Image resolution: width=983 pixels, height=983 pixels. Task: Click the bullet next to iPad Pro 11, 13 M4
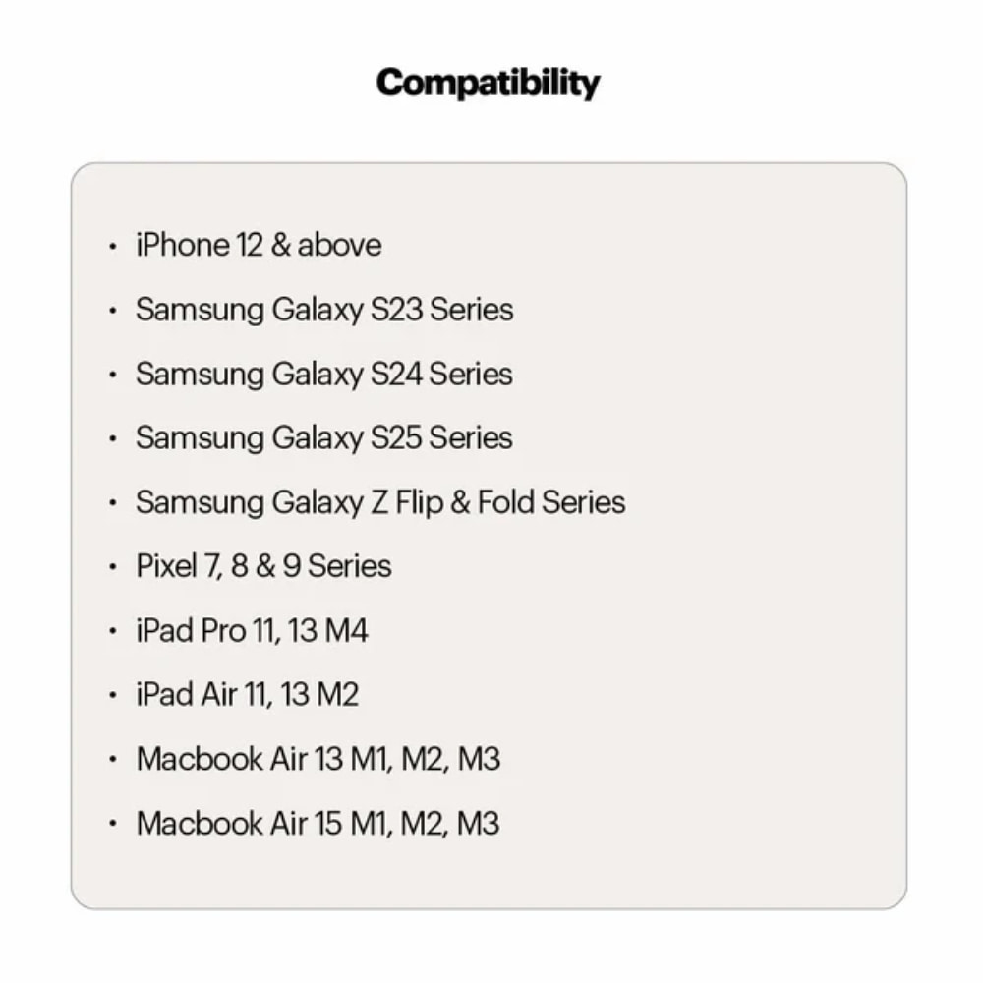[113, 631]
